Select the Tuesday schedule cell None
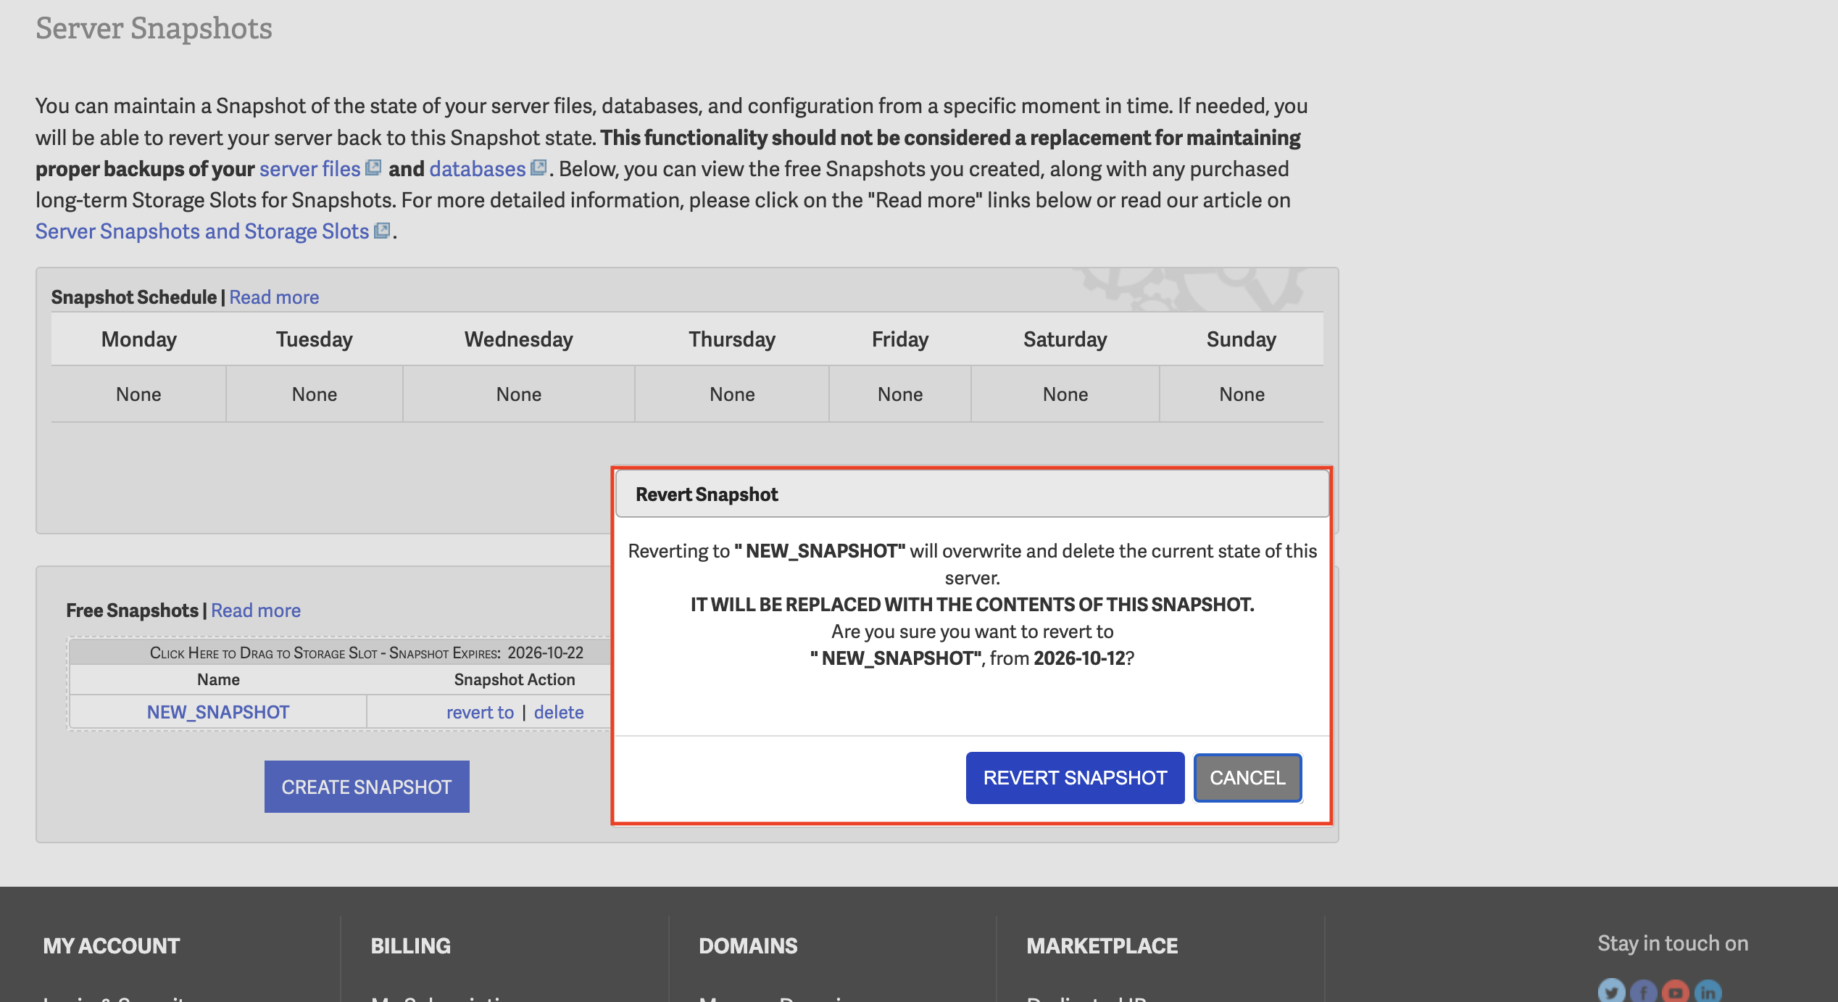 point(315,394)
